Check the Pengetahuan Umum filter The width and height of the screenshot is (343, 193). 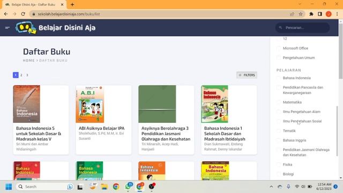coord(279,58)
